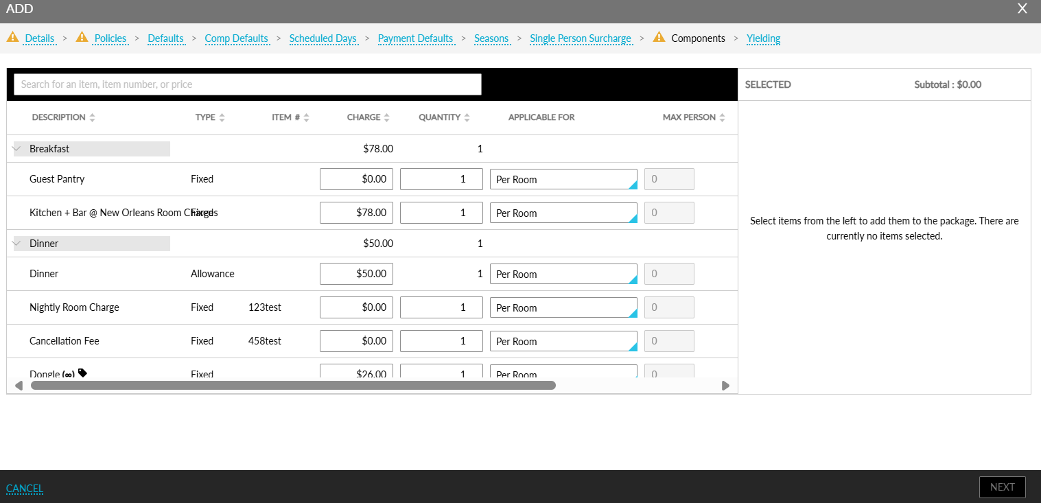Sort by Max Person column arrows

pos(722,118)
